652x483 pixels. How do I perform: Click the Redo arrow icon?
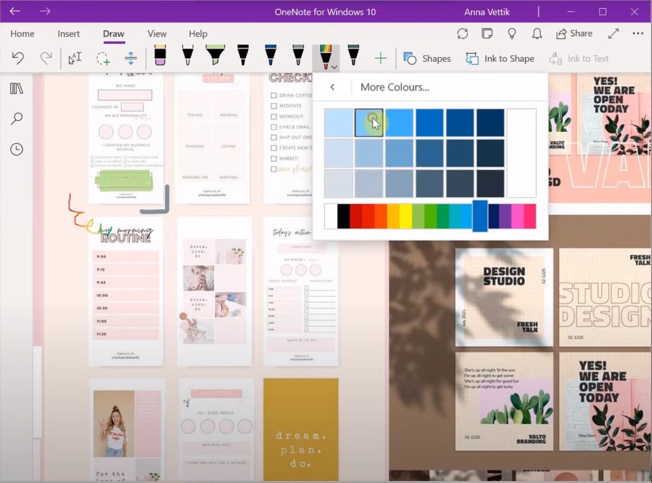click(x=46, y=58)
